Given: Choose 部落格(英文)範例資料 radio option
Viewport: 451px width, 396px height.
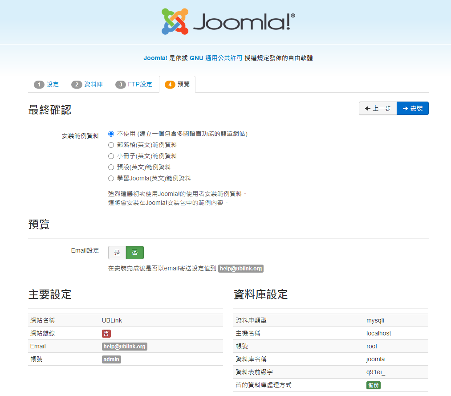Looking at the screenshot, I should pos(111,145).
